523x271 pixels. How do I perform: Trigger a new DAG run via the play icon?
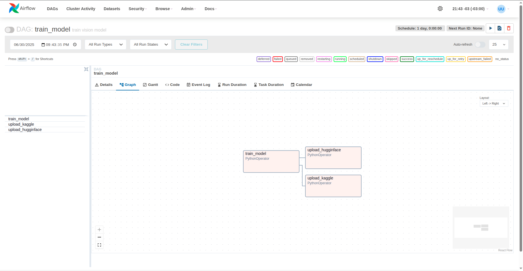pyautogui.click(x=491, y=28)
